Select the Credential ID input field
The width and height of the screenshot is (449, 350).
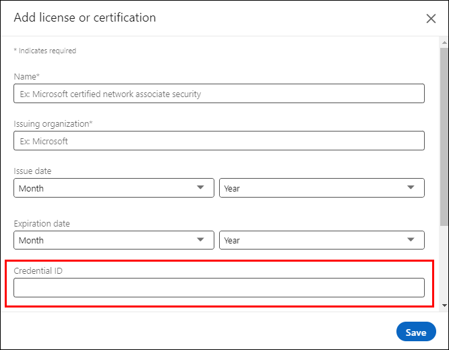pos(219,288)
